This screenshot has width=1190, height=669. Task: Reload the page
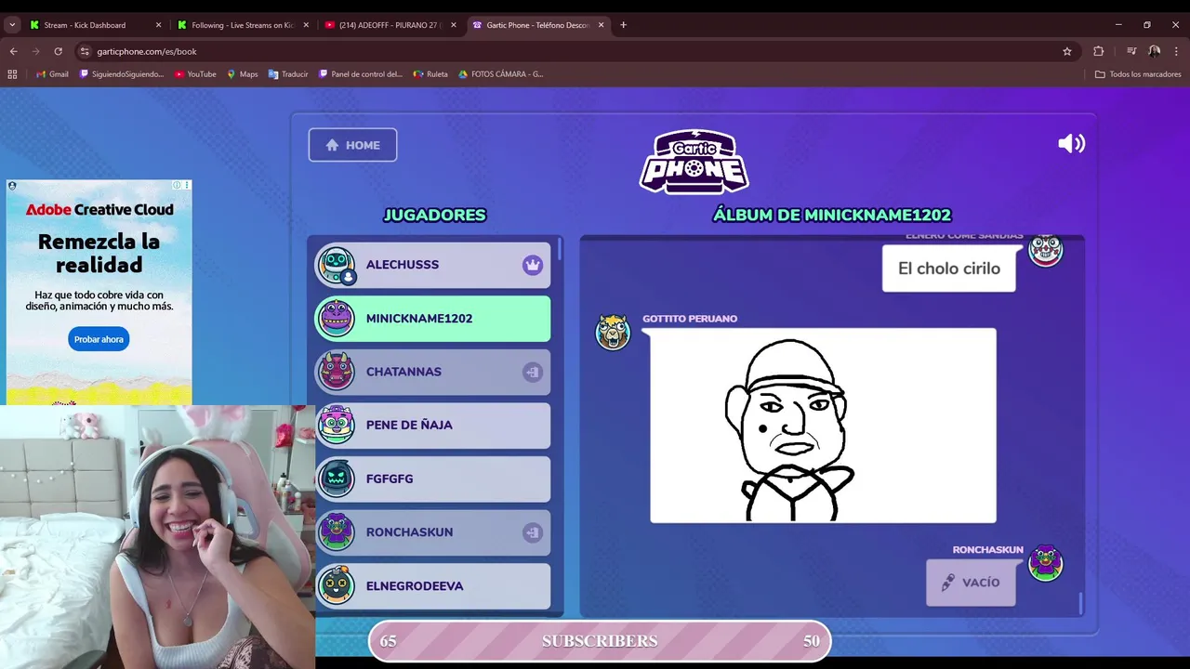[x=58, y=51]
